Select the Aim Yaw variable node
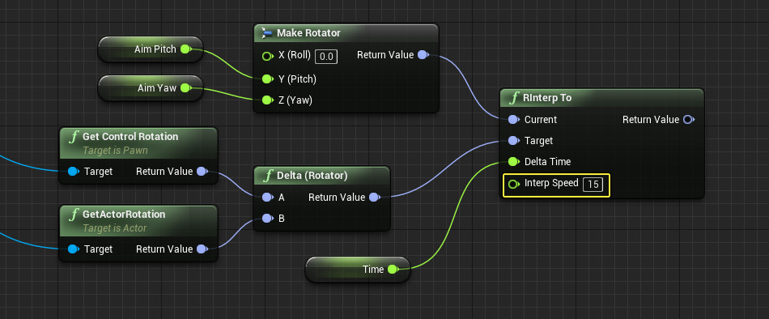The image size is (769, 319). 151,88
